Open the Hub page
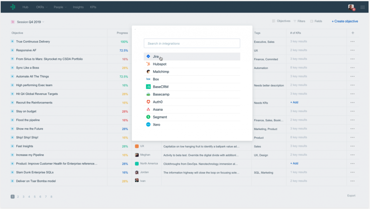This screenshot has width=370, height=209. coord(25,7)
